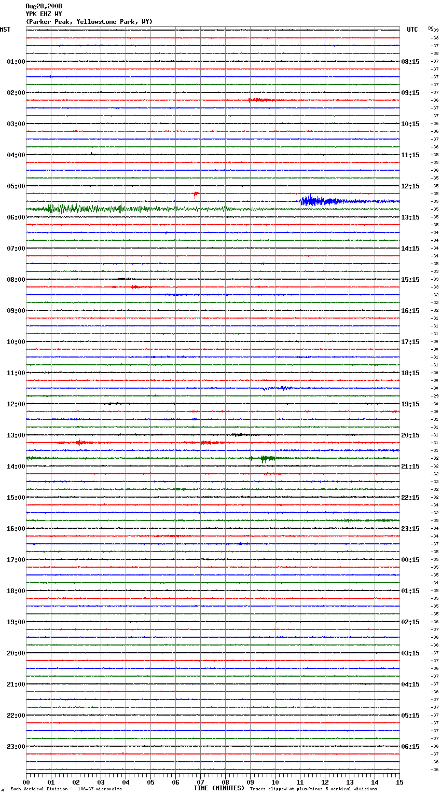Click the 09:15 UTC time label
Screen dimensions: 441x796
pyautogui.click(x=410, y=93)
